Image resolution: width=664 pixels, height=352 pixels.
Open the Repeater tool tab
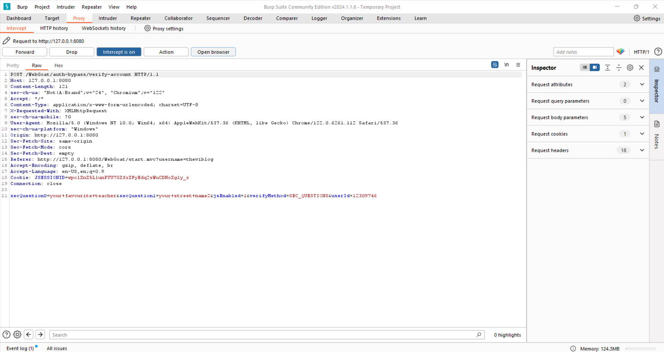[141, 18]
